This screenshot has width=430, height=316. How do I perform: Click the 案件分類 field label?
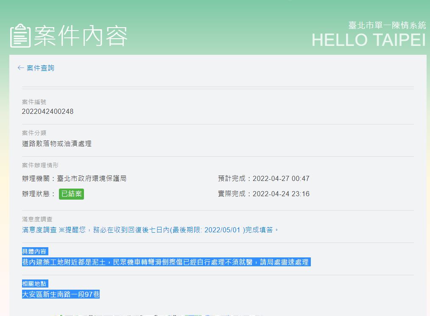click(34, 133)
